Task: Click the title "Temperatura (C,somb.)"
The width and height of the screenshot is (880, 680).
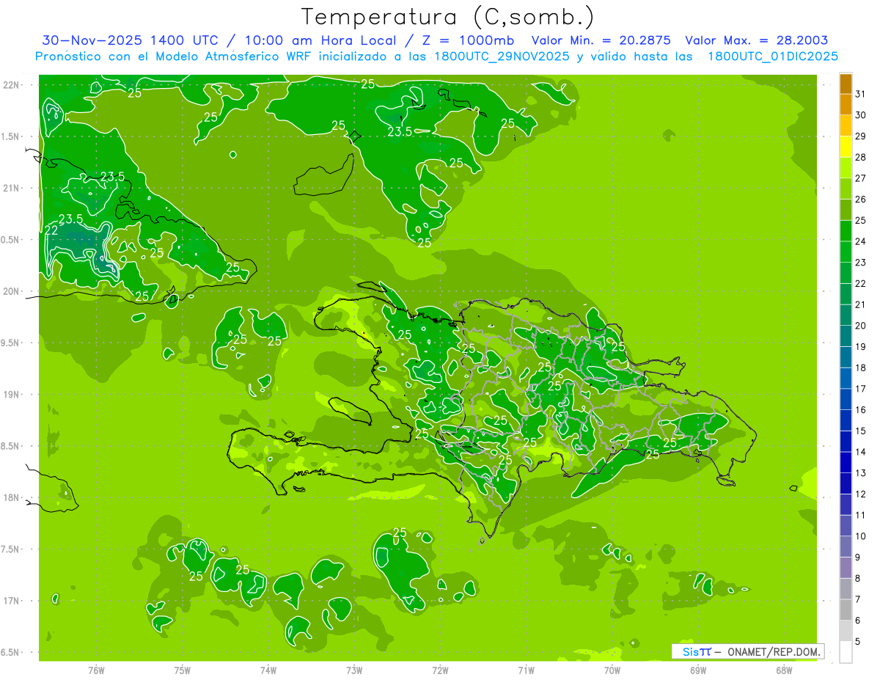Action: pos(447,17)
